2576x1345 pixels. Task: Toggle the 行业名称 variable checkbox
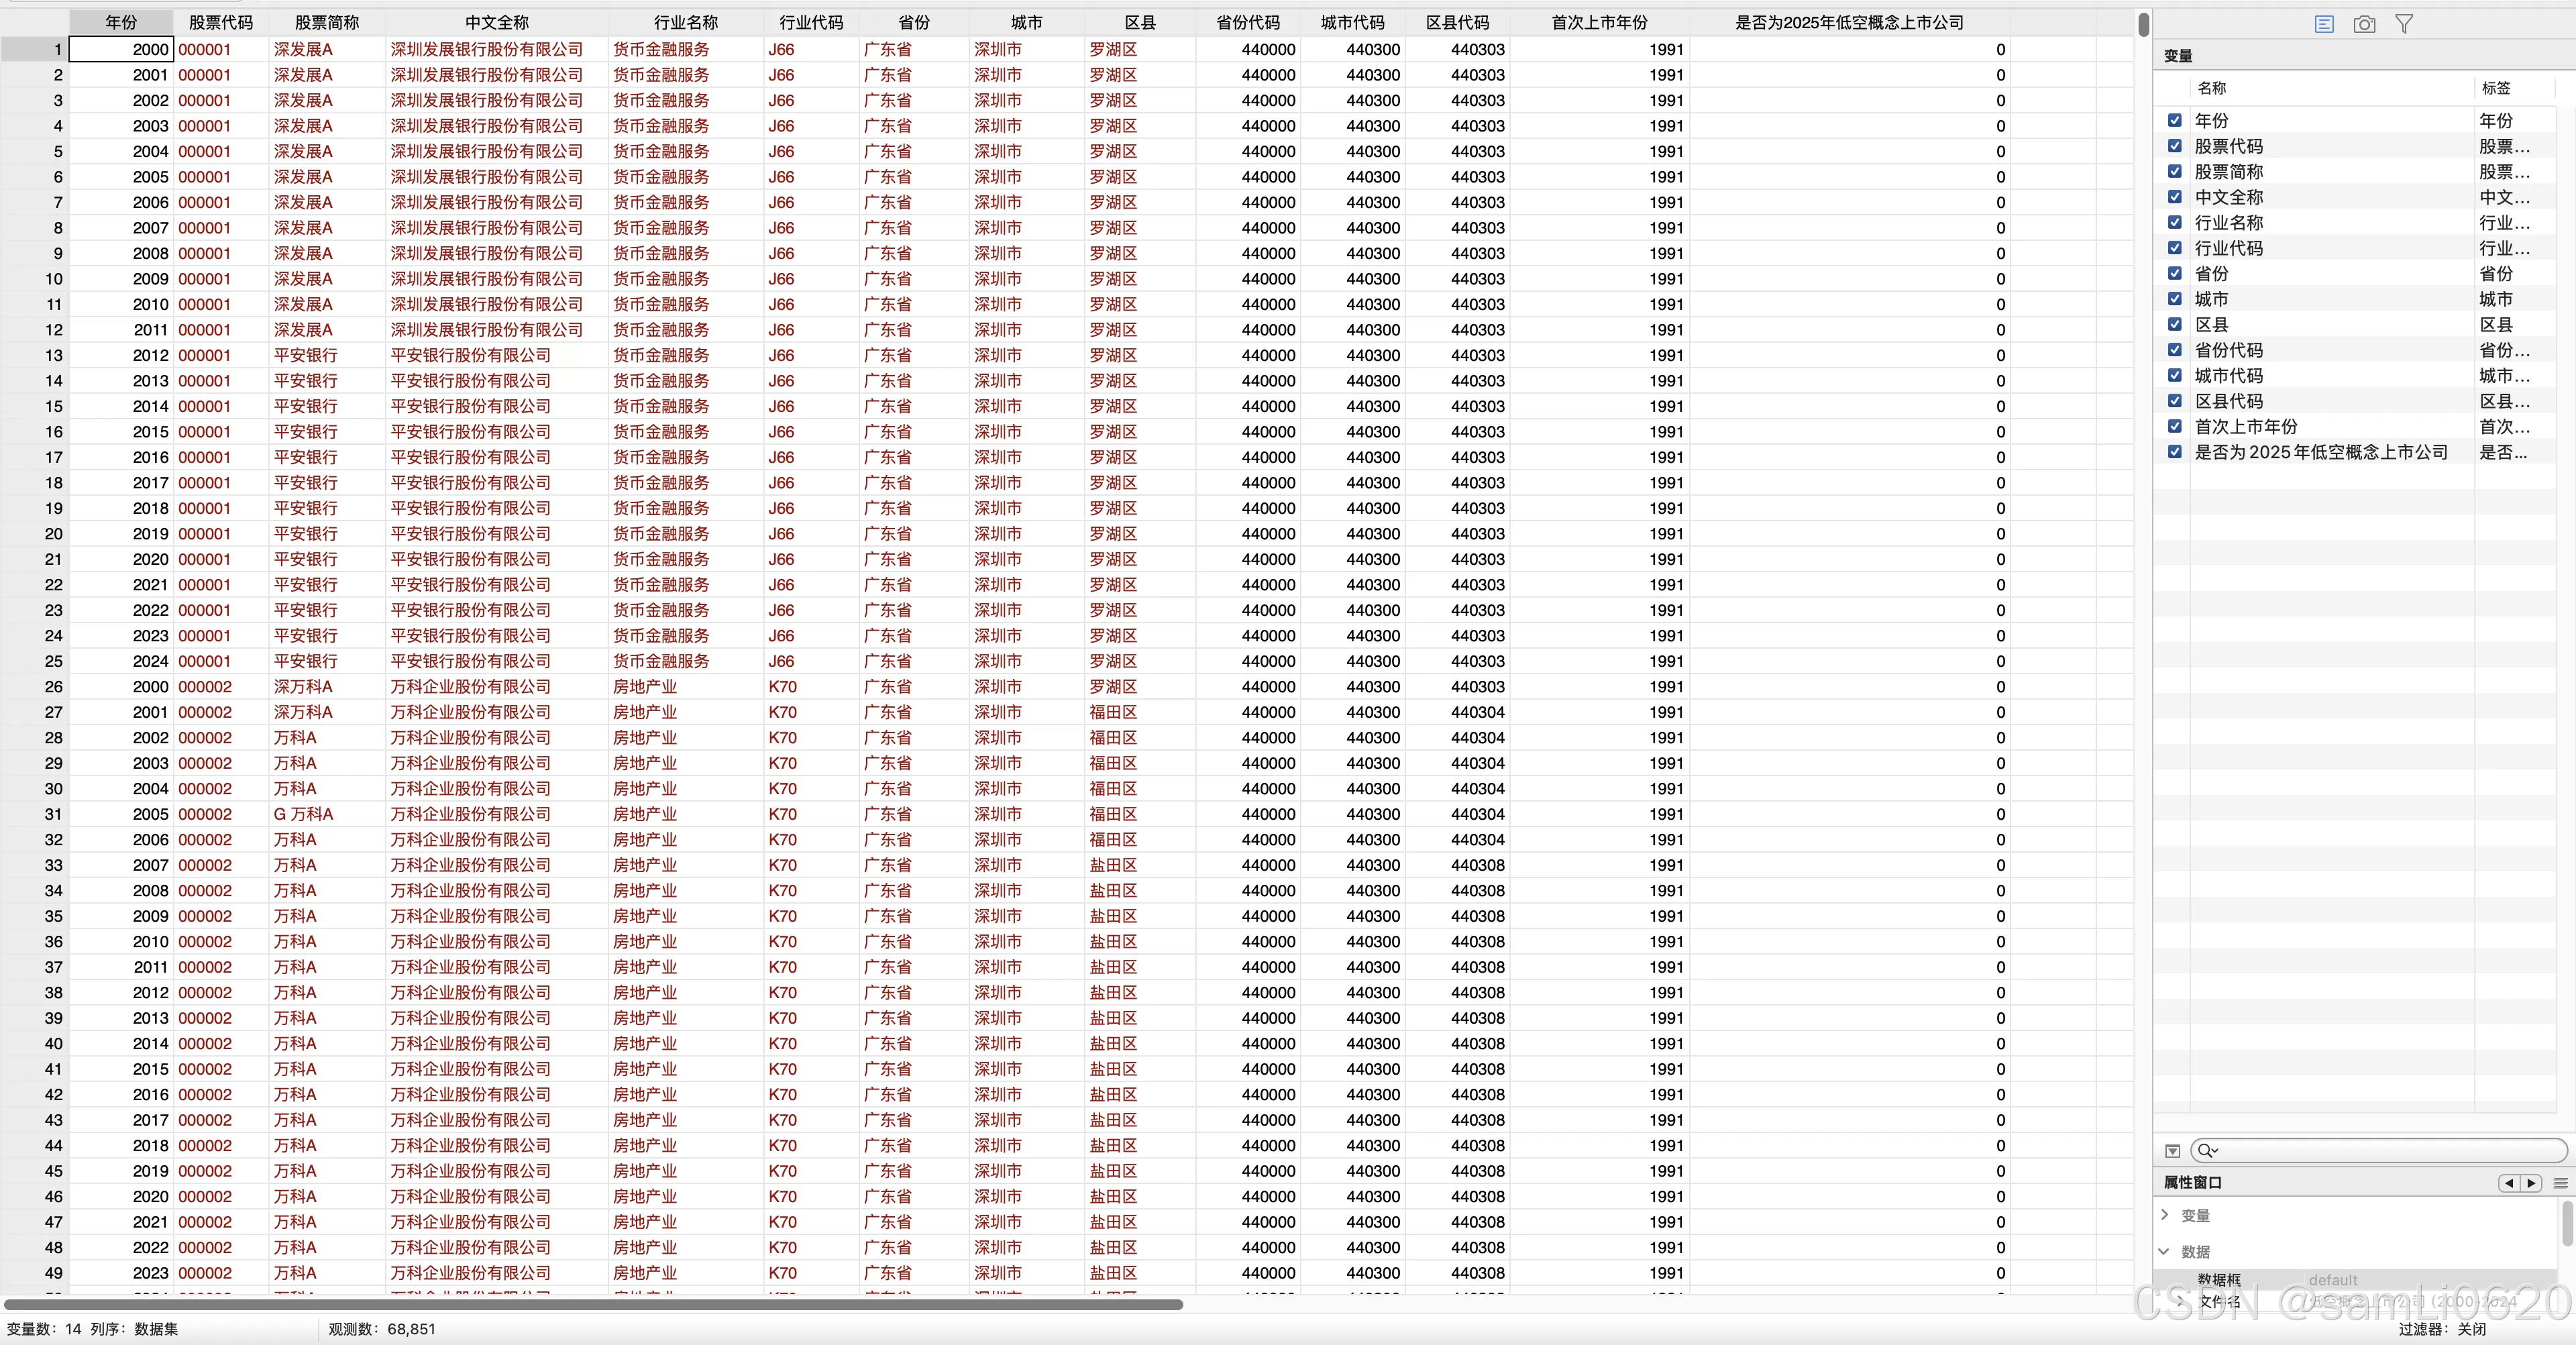point(2174,222)
